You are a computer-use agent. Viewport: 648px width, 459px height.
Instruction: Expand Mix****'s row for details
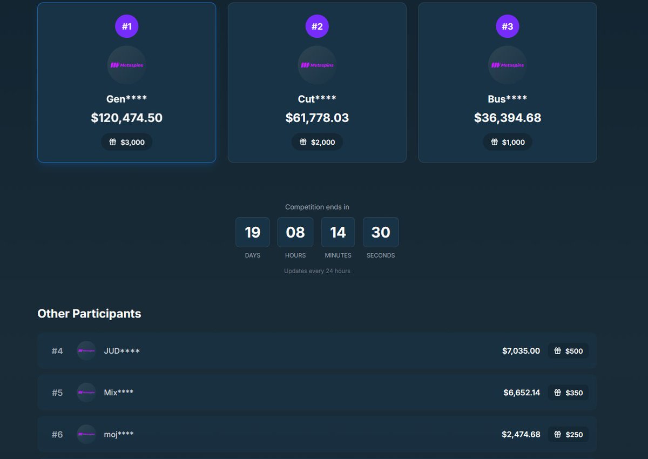click(x=318, y=393)
